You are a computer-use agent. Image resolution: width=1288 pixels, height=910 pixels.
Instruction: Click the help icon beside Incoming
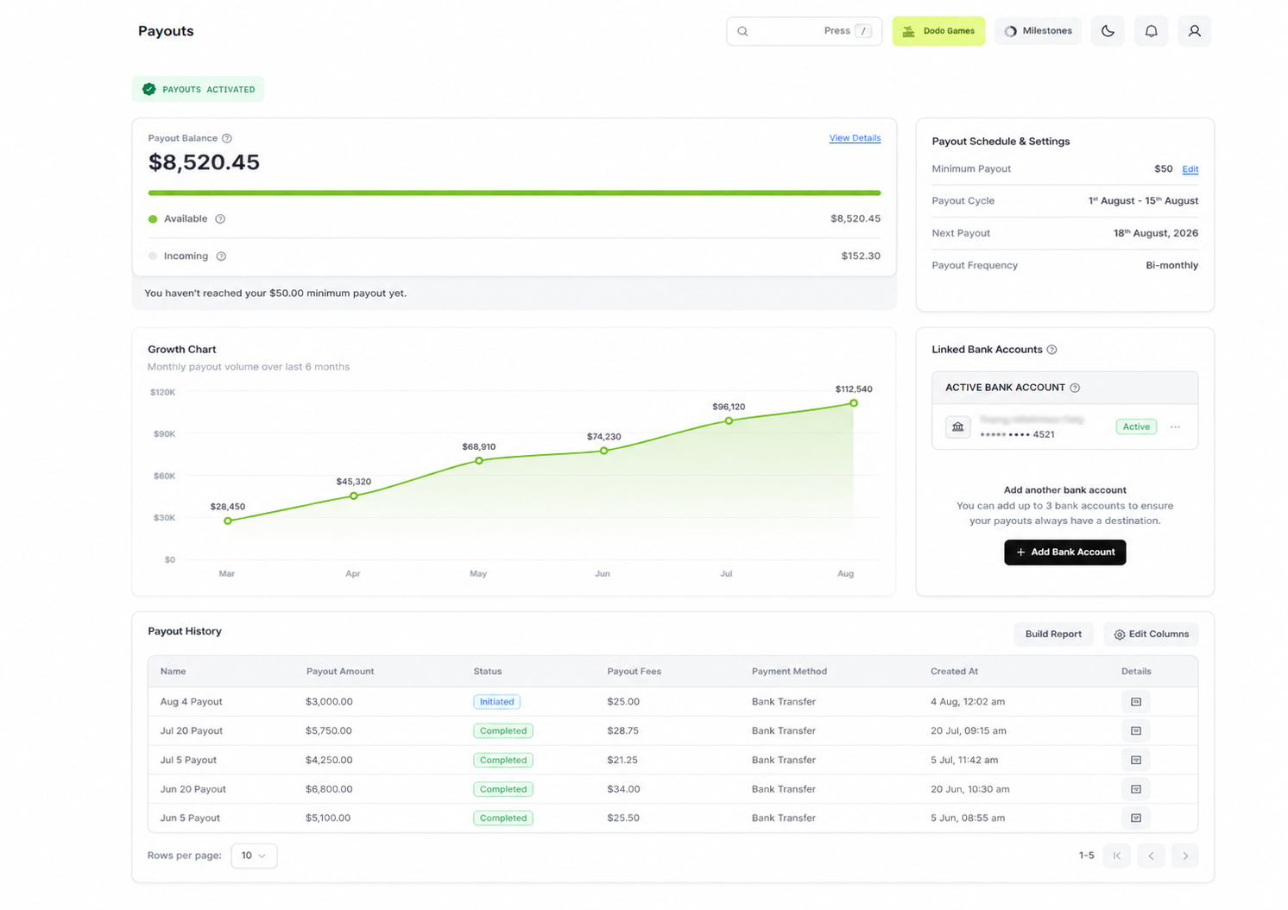(x=221, y=256)
